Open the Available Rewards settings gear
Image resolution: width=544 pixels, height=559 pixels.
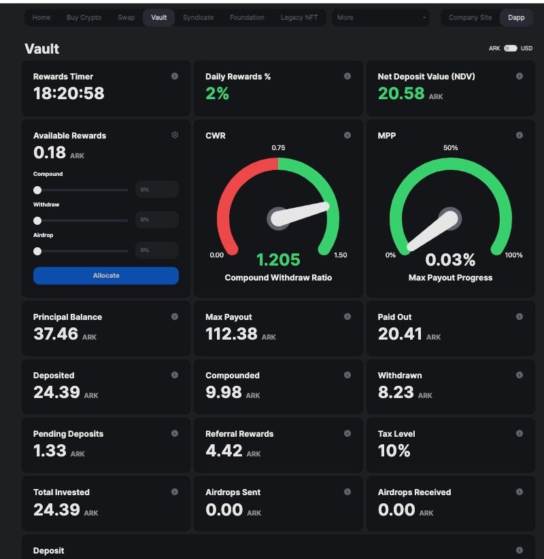click(175, 135)
